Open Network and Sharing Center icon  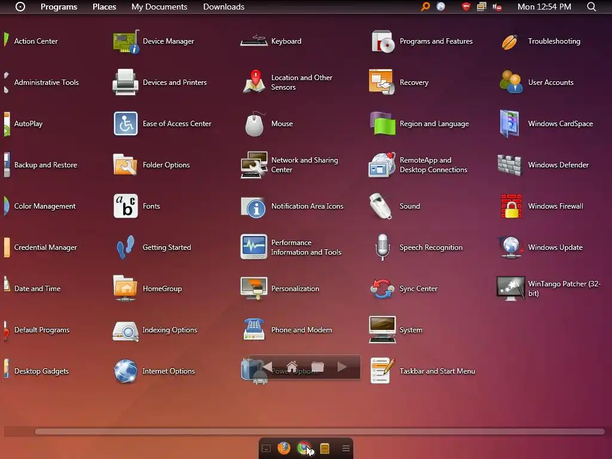(254, 165)
